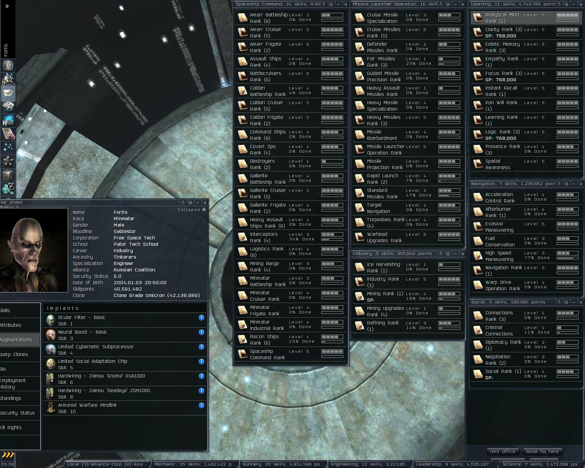Switch to the Attributes tab
The width and height of the screenshot is (585, 468).
(20, 325)
